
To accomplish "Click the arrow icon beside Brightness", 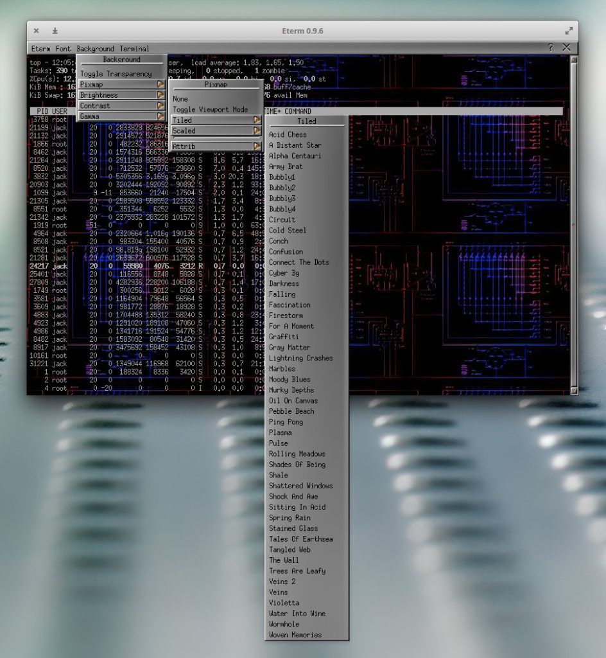I will [x=160, y=95].
